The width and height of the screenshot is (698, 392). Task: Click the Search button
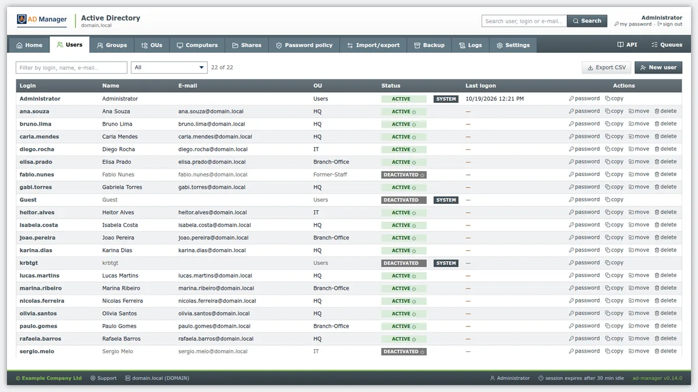(587, 21)
